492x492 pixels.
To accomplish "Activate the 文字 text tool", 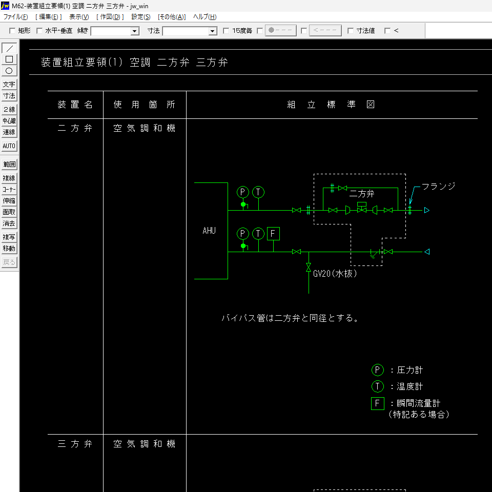I will [x=9, y=85].
